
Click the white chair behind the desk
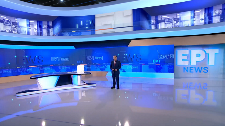[x=81, y=69]
